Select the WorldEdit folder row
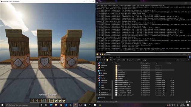This screenshot has height=107, width=191. [145, 78]
